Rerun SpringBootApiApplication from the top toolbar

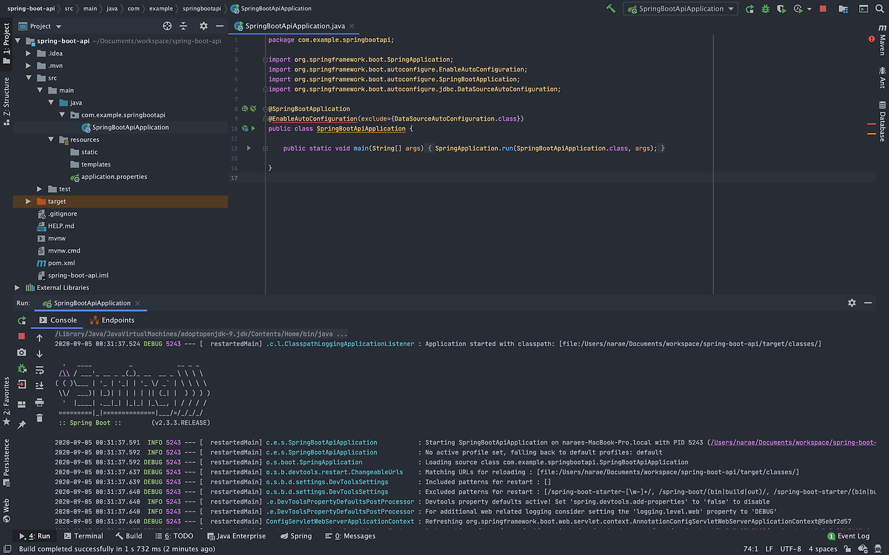click(x=749, y=9)
